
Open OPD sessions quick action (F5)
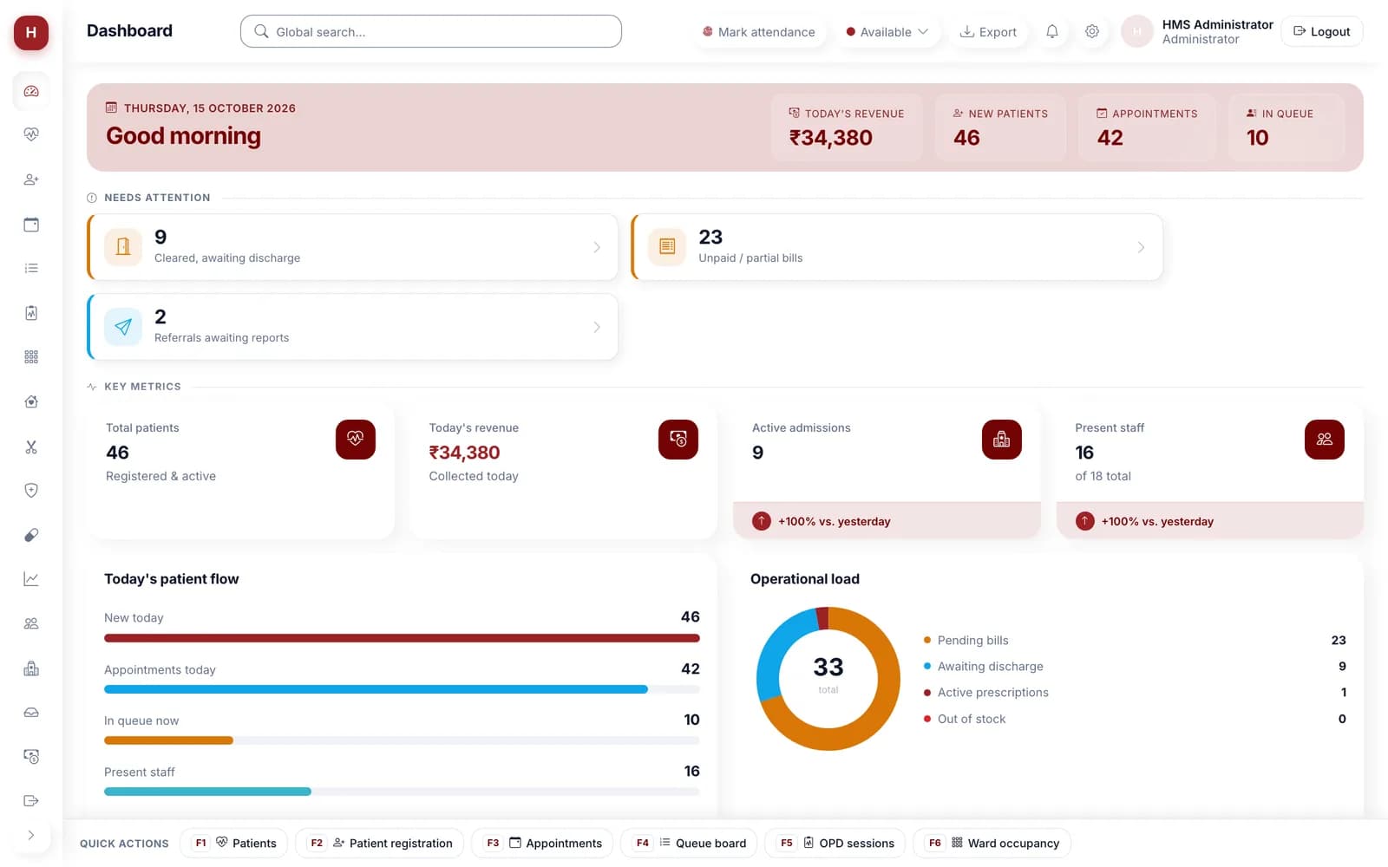point(835,843)
